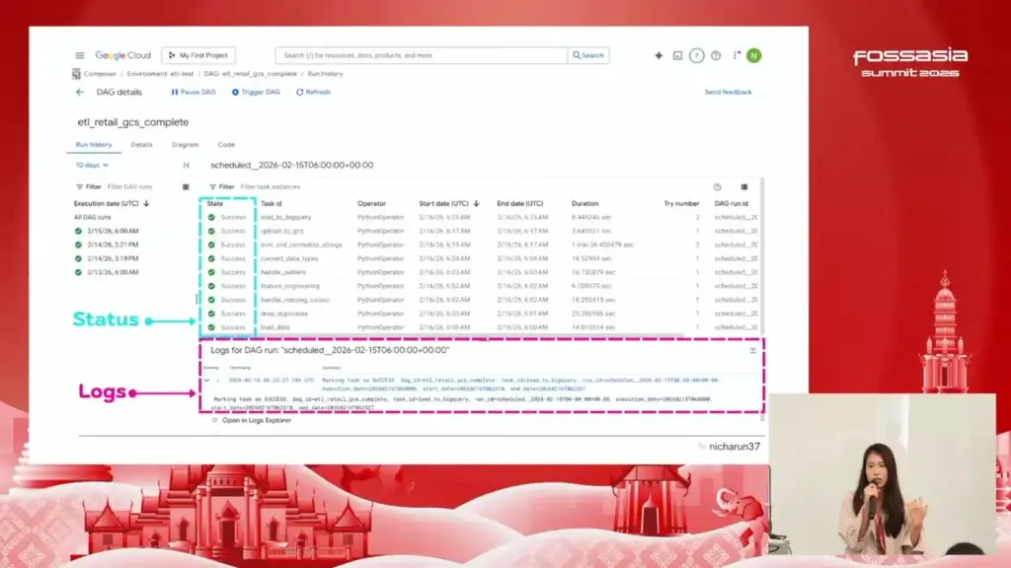Screen dimensions: 1011x568
Task: Click the Trigger DAG button
Action: click(x=257, y=92)
